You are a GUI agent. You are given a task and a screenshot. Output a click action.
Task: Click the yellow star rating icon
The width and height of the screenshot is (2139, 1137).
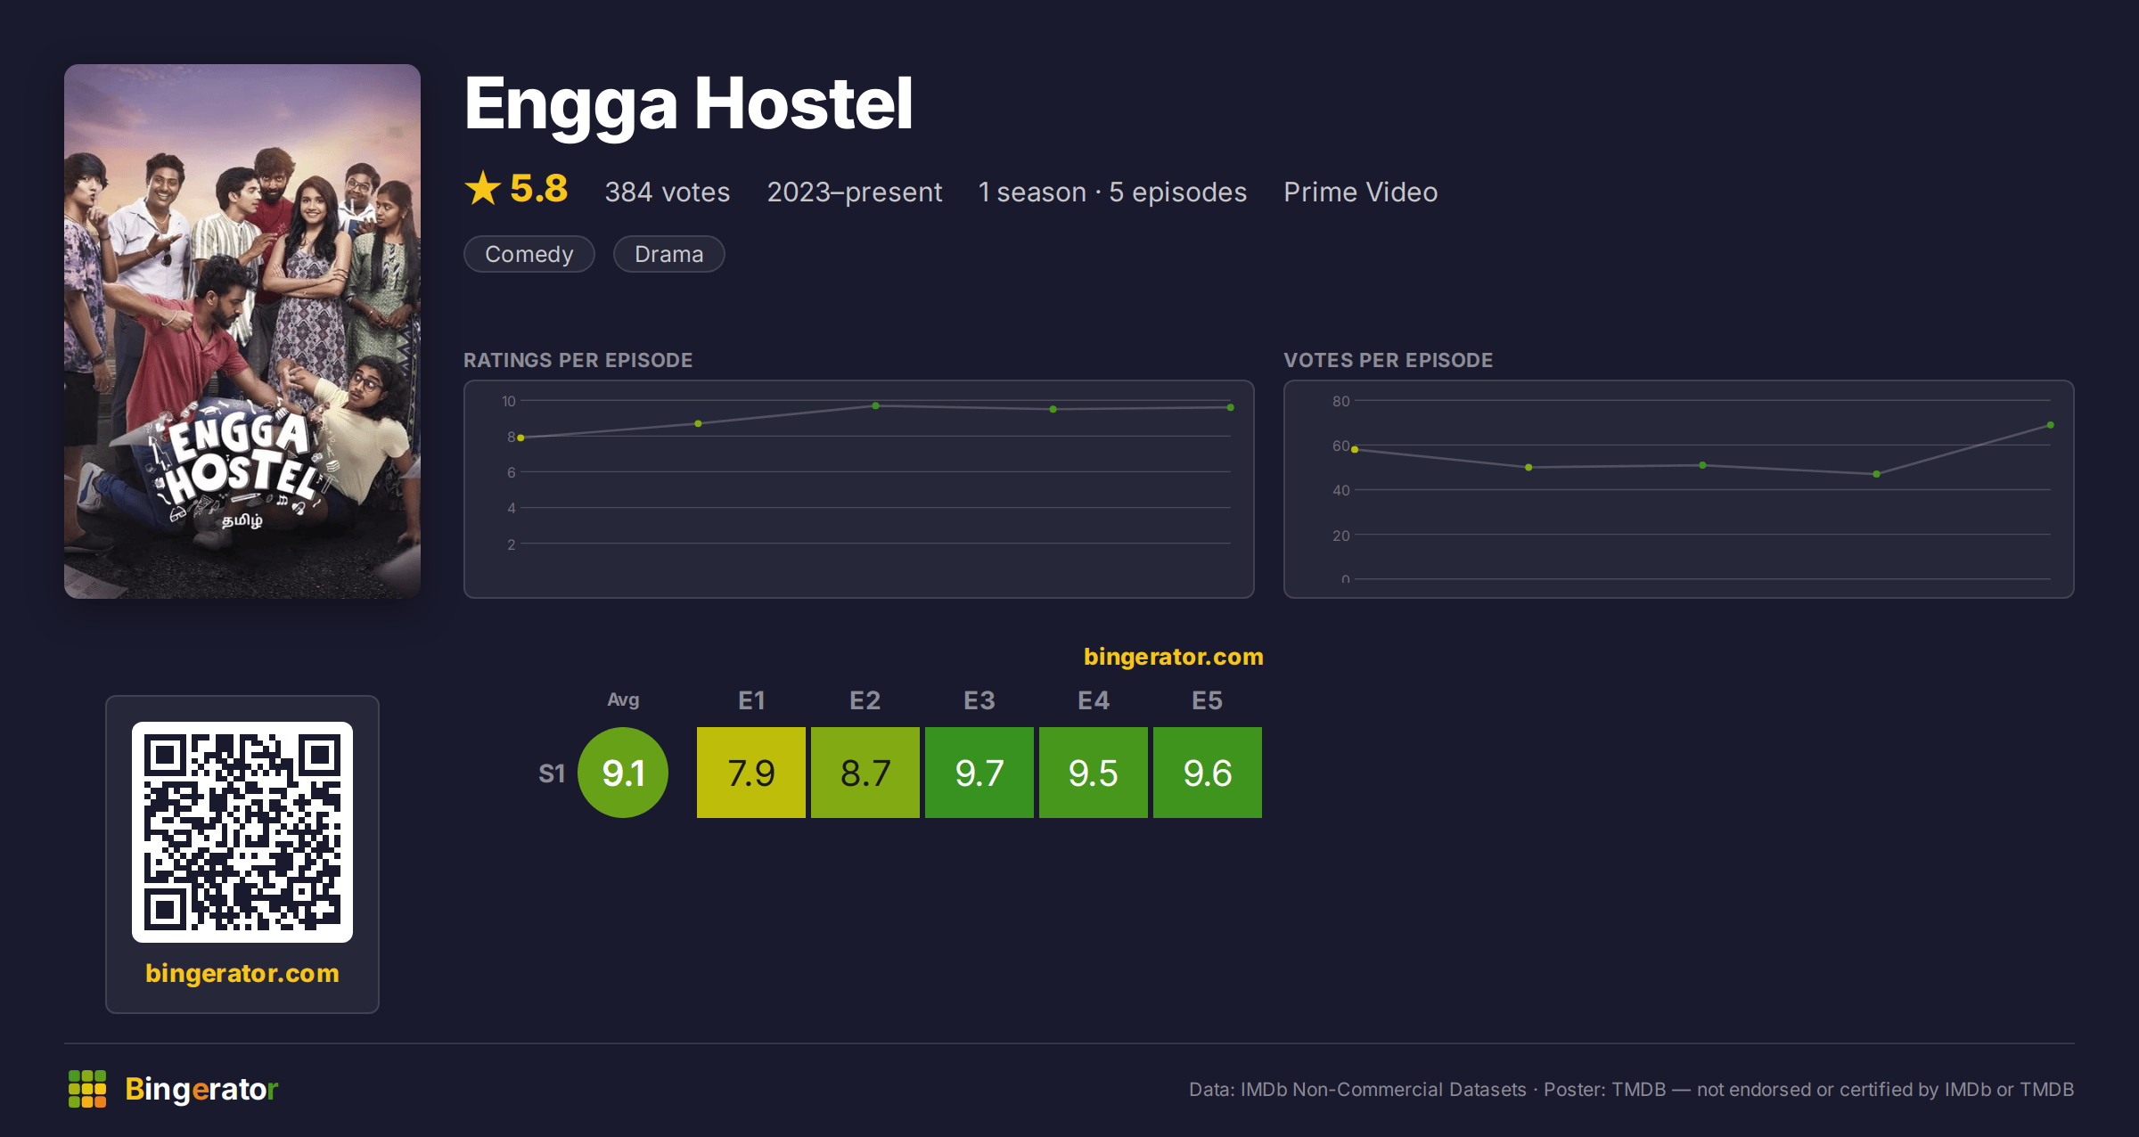pos(483,188)
